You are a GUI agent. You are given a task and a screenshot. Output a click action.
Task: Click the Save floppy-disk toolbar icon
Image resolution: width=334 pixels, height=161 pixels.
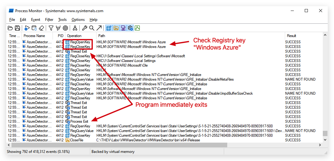pos(17,28)
